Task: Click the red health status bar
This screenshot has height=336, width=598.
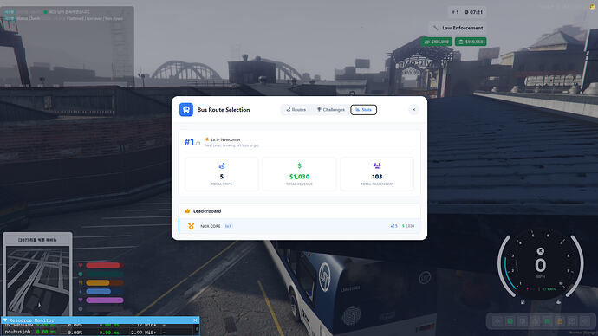Action: tap(104, 265)
